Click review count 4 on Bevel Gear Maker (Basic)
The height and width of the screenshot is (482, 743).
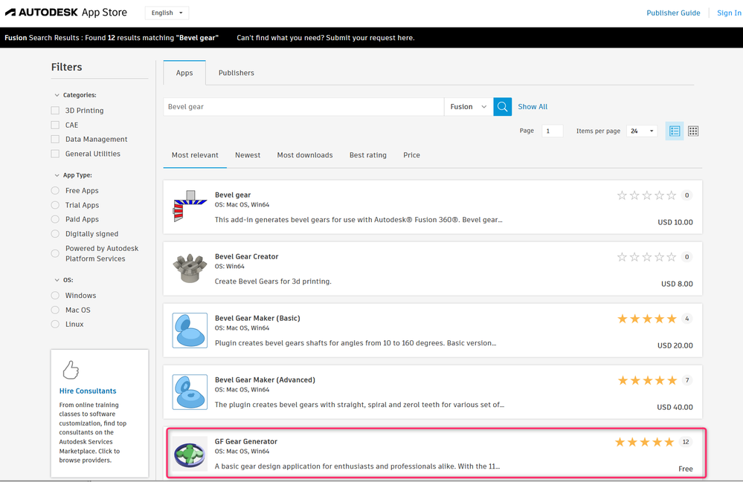687,319
